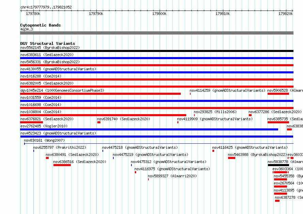Click the nsv6382005 (Sedlazeck2020) label
The height and width of the screenshot is (214, 303).
47,83
